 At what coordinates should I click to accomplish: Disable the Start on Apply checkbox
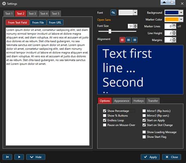click(x=144, y=120)
